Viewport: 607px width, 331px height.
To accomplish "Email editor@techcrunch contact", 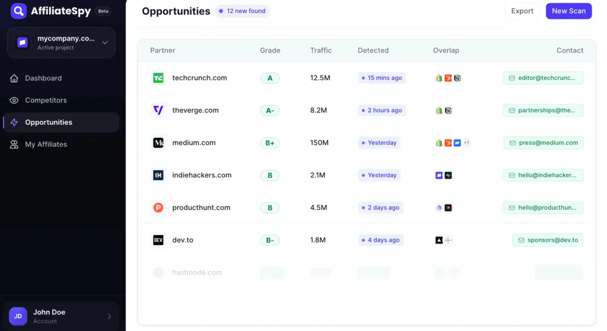I will click(x=543, y=78).
